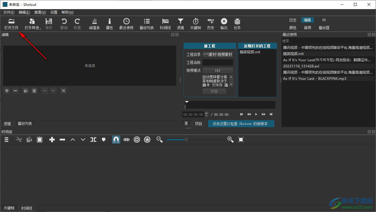
Task: Select recent file 20231116_131428.avi
Action: (x=328, y=66)
